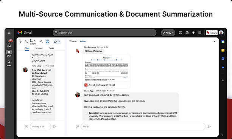Open the Help question mark icon
The height and width of the screenshot is (139, 232).
pos(181,32)
